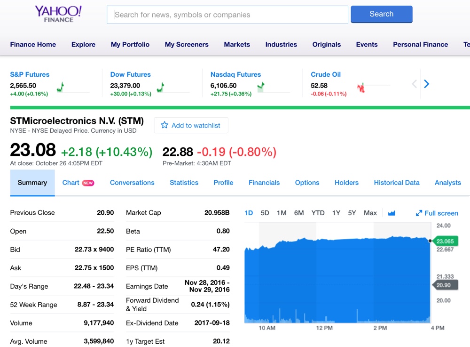Click the pre-market price 22.88
Viewport: 470px width, 347px height.
pos(178,152)
